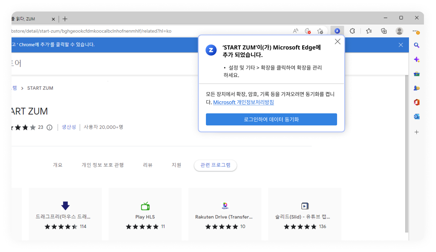This screenshot has height=252, width=436.
Task: Open Settings and more menu (...)
Action: (x=416, y=31)
